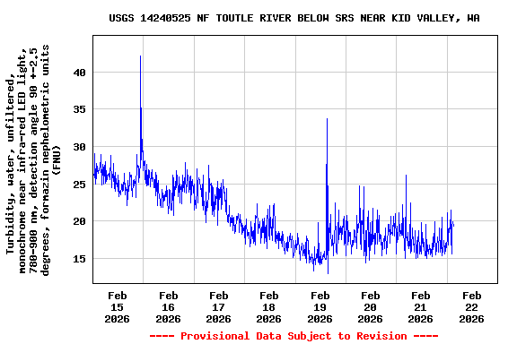Image resolution: width=517 pixels, height=344 pixels.
Task: Click the Feb 21 spike peak near 26
Action: coord(406,176)
